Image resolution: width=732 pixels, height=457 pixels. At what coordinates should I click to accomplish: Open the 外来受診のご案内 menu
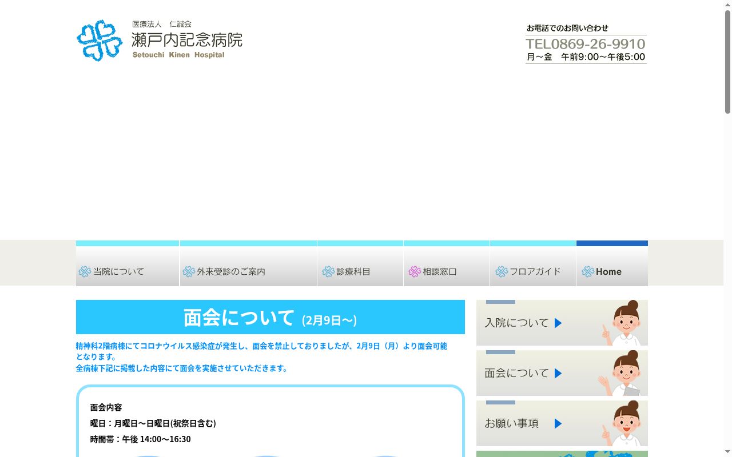(x=248, y=263)
